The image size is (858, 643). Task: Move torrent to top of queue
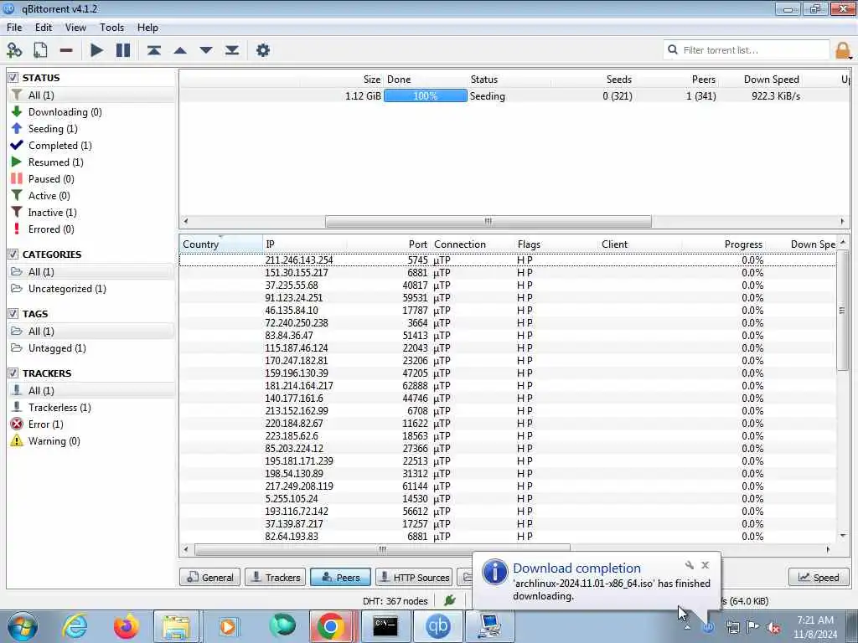pyautogui.click(x=154, y=50)
